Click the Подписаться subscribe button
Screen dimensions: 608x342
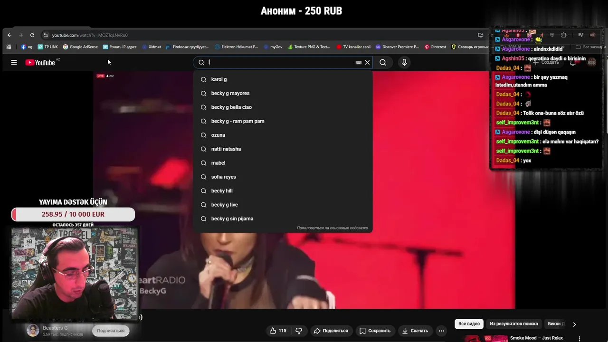pyautogui.click(x=111, y=331)
